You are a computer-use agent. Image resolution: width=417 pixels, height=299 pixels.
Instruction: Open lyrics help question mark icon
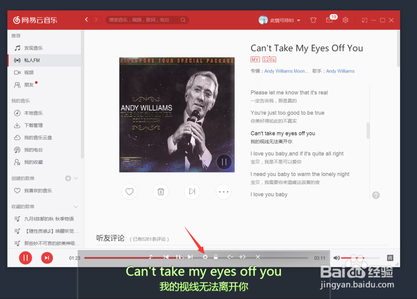376,195
